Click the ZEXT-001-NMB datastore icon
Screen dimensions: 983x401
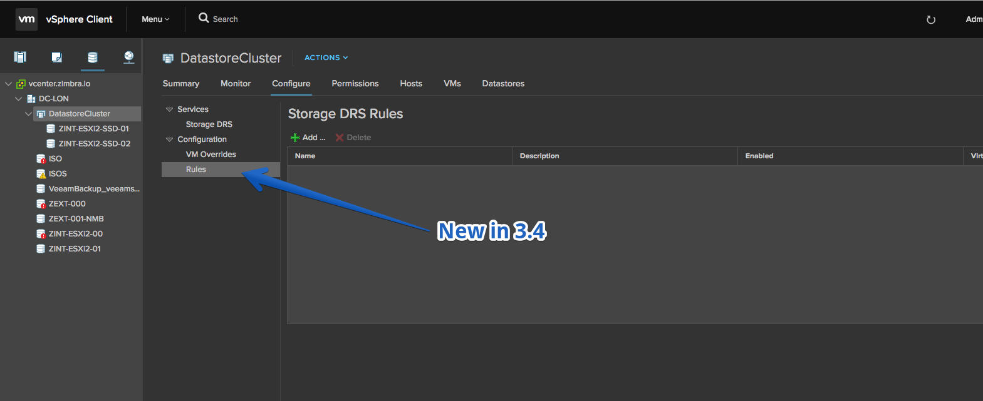click(x=41, y=219)
